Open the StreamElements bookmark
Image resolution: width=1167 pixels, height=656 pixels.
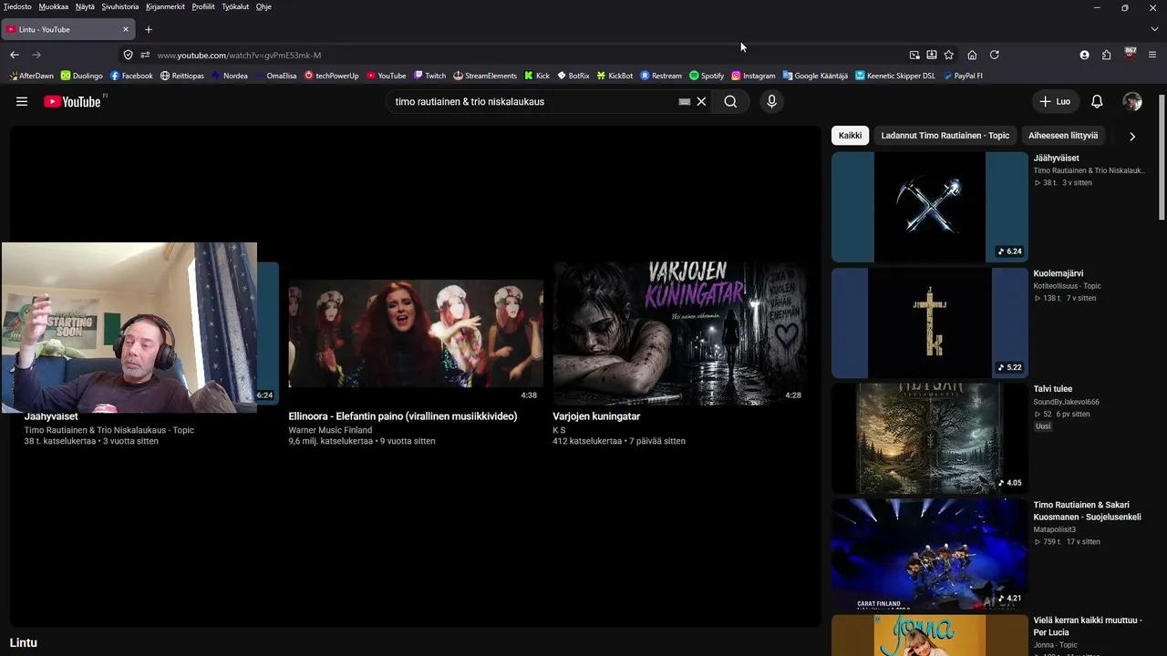tap(485, 76)
